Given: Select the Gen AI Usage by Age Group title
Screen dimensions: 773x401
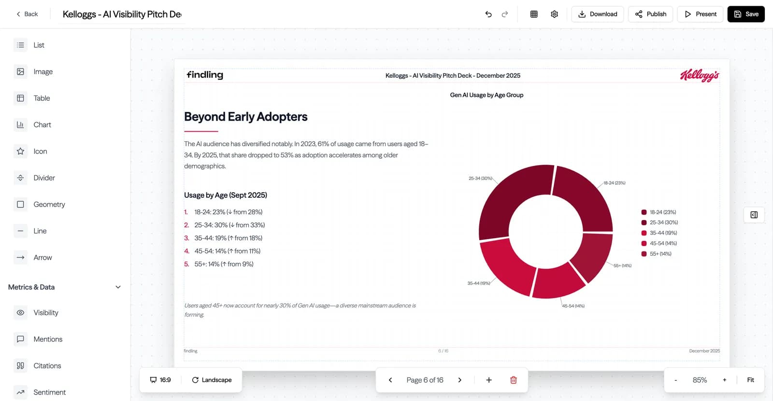Looking at the screenshot, I should (487, 95).
